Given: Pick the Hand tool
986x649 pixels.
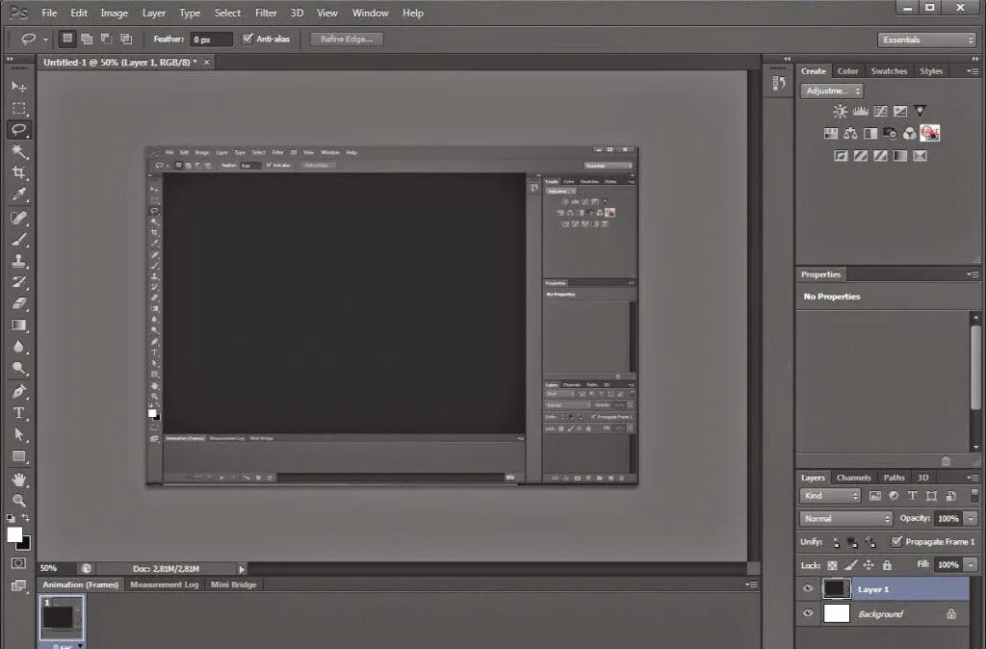Looking at the screenshot, I should click(x=18, y=478).
